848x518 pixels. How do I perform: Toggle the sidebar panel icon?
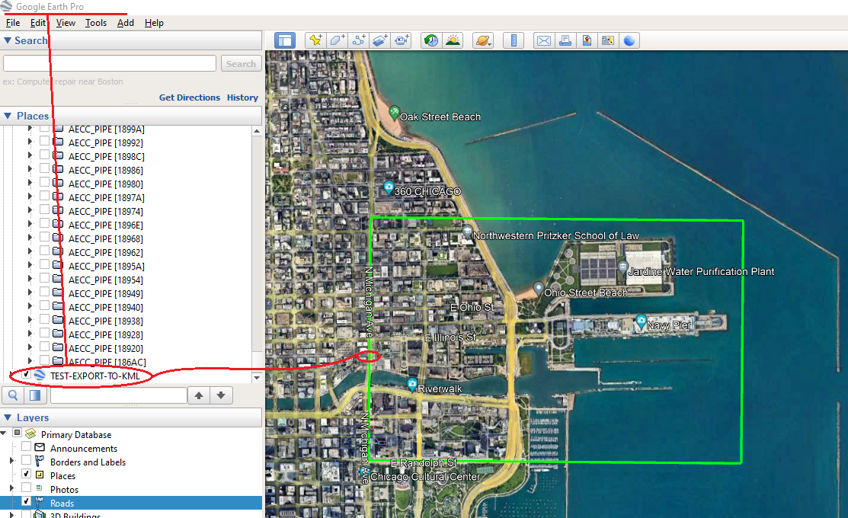[284, 40]
